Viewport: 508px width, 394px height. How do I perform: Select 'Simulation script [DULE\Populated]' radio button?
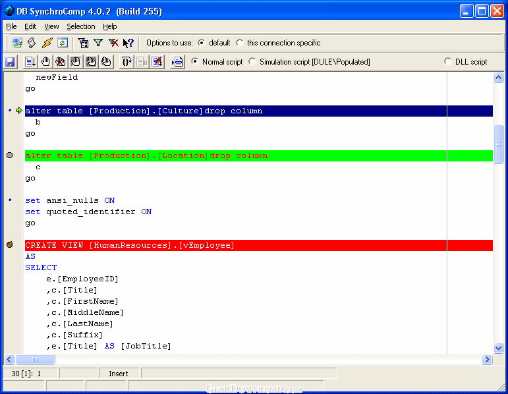pos(252,61)
